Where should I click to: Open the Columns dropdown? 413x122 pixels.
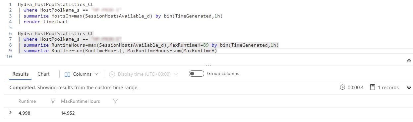tap(82, 74)
